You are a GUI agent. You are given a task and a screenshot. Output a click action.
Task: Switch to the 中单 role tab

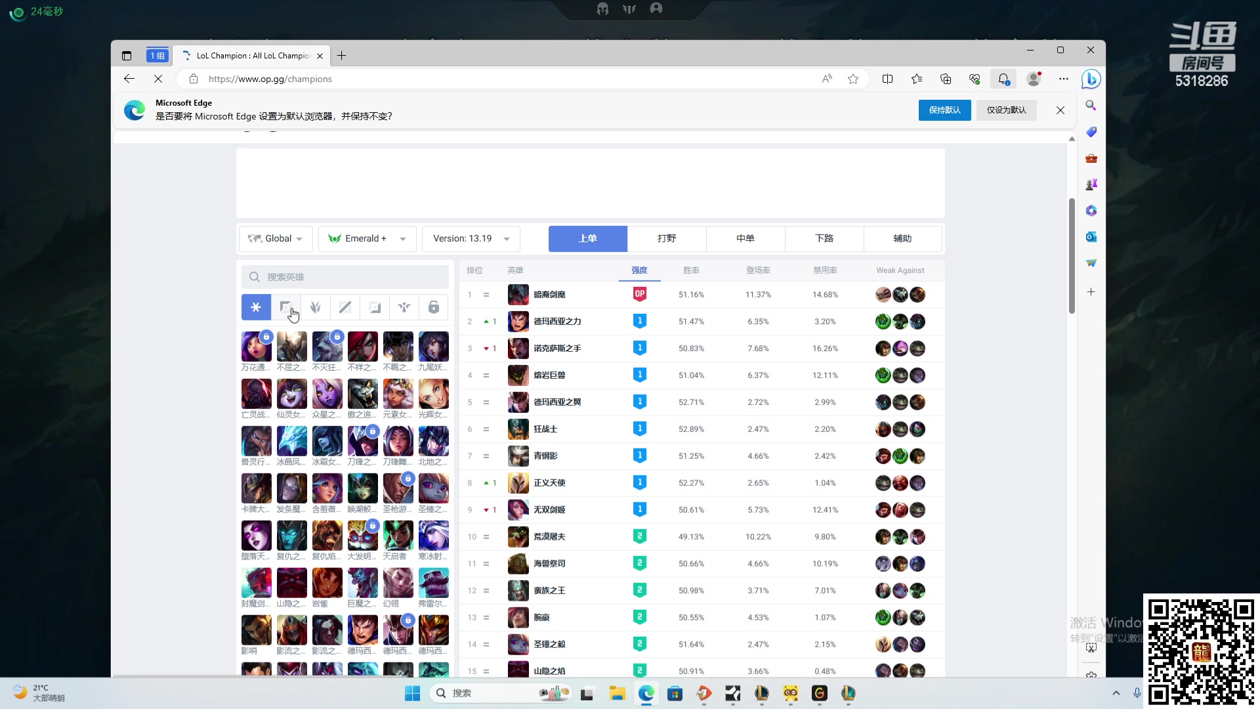[x=745, y=239]
